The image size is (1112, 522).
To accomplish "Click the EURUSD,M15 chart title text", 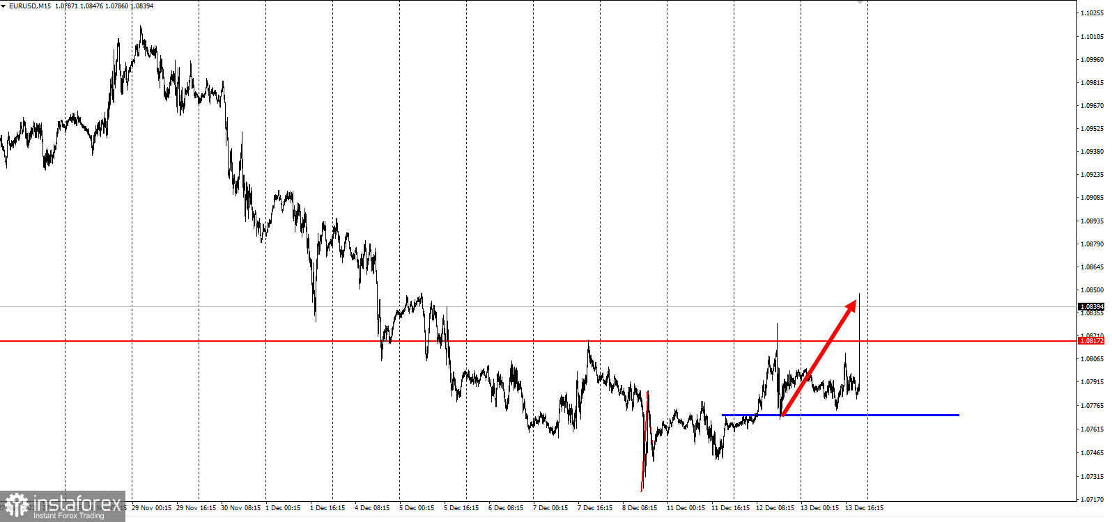I will coord(30,6).
